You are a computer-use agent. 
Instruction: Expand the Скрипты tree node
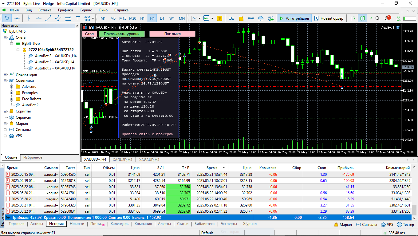[5, 111]
